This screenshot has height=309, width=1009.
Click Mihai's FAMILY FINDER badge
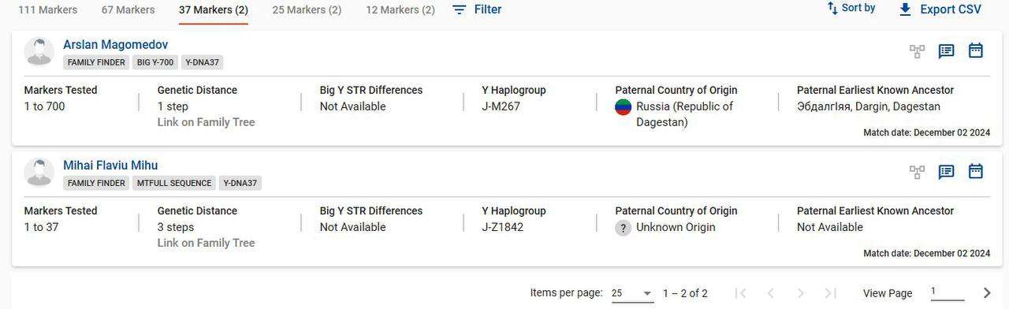[96, 183]
